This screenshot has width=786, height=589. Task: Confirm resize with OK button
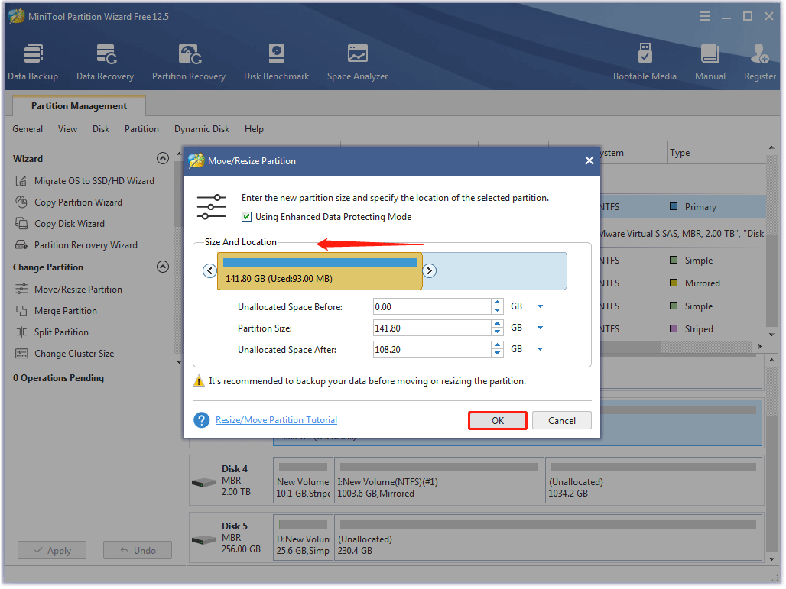497,421
